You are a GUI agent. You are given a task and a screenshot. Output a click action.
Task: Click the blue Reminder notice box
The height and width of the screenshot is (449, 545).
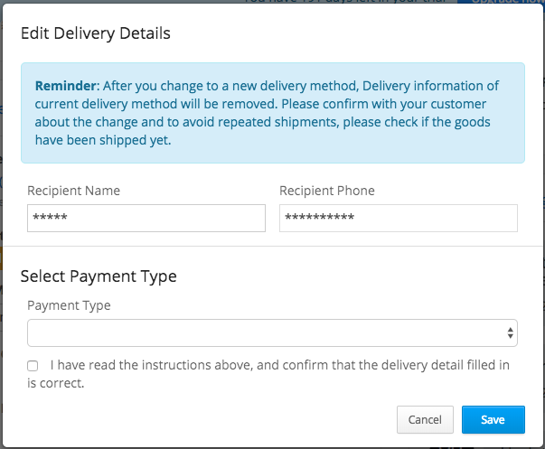tap(272, 113)
